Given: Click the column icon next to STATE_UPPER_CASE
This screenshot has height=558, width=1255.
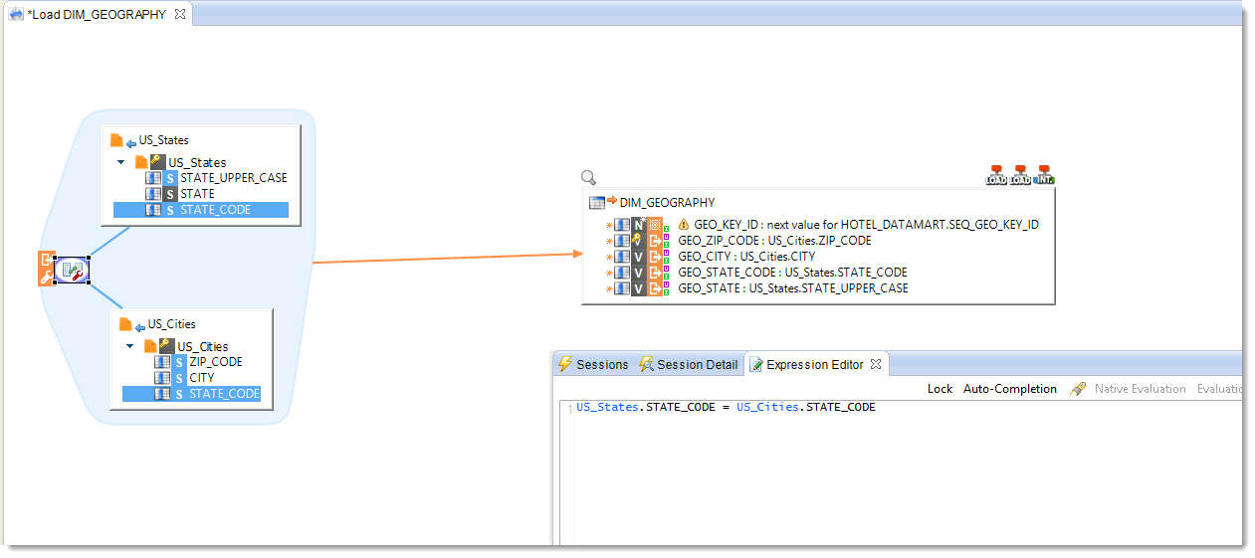Looking at the screenshot, I should tap(153, 178).
